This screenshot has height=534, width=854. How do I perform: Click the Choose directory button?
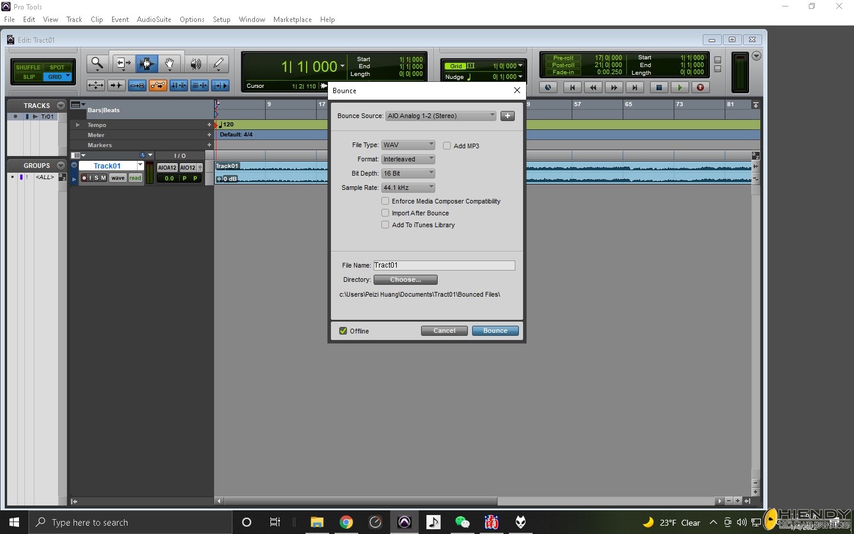(x=406, y=279)
